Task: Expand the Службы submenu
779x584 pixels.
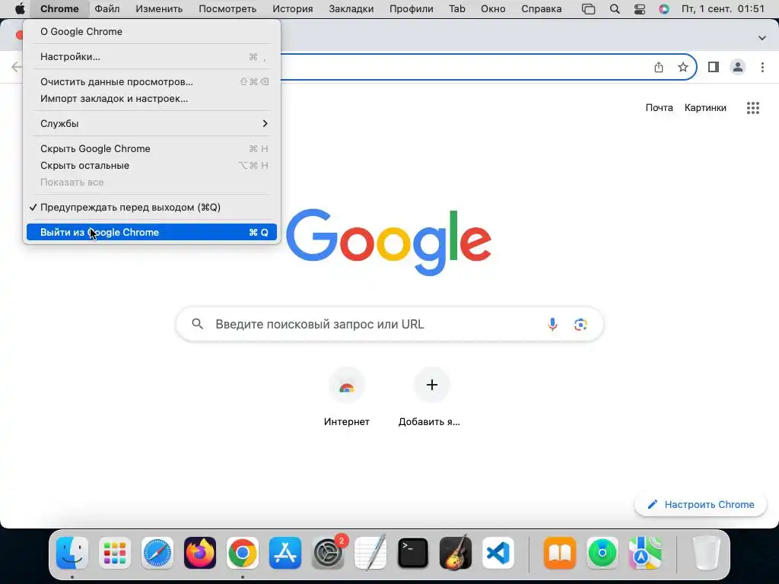Action: 151,124
